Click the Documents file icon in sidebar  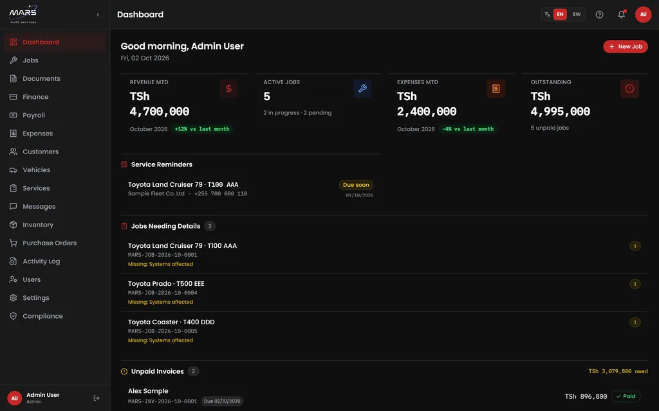click(x=14, y=78)
